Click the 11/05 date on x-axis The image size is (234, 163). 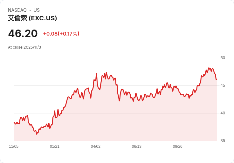tap(14, 146)
